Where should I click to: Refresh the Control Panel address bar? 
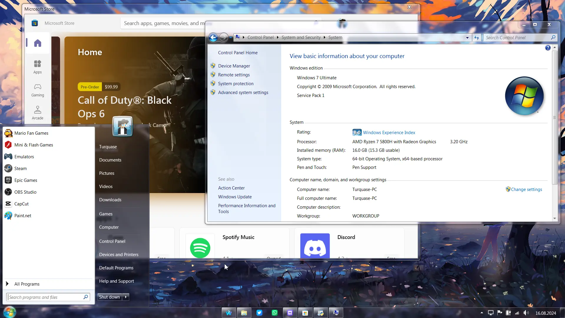tap(477, 38)
